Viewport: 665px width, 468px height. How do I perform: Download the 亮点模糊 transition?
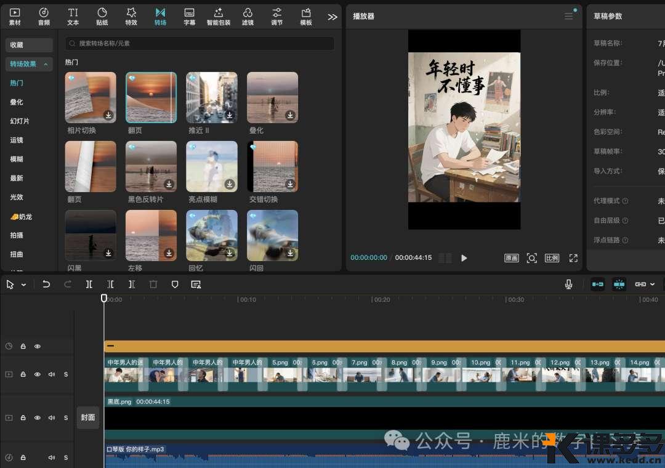230,184
